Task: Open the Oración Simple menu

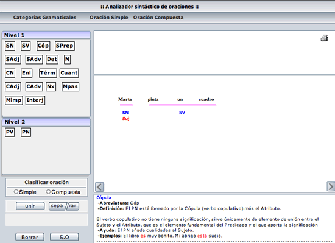Action: pyautogui.click(x=109, y=18)
